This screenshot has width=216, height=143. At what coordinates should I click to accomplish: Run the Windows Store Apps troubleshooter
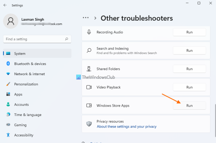pyautogui.click(x=189, y=105)
